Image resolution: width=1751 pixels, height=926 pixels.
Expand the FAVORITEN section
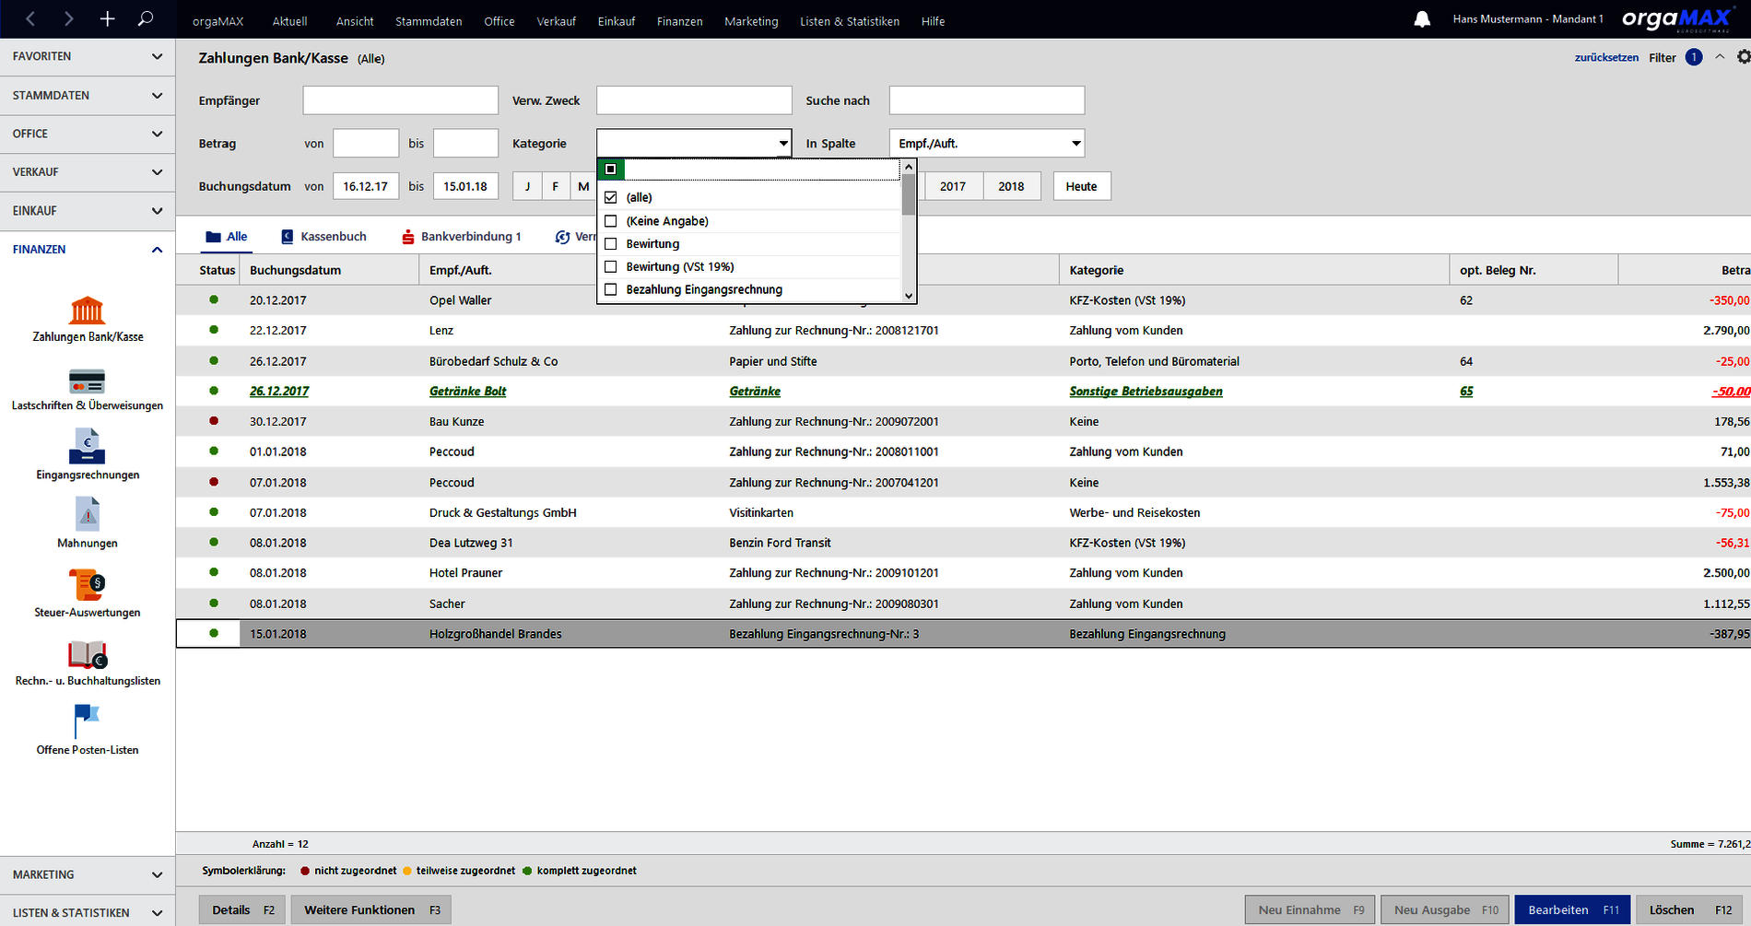[88, 56]
